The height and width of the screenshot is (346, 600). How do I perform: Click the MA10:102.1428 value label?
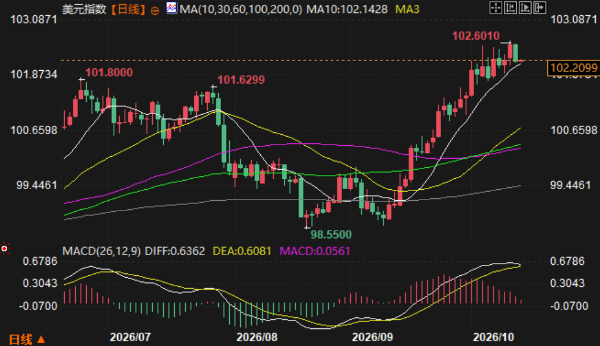coord(347,9)
